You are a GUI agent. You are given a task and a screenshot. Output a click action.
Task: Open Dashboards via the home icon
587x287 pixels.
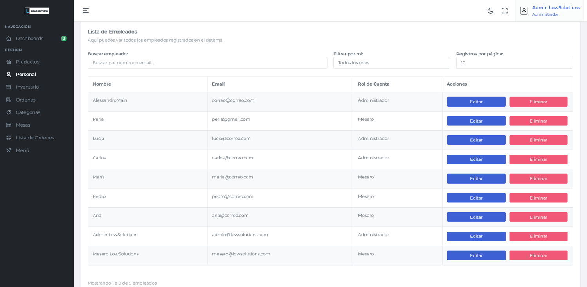pyautogui.click(x=9, y=39)
